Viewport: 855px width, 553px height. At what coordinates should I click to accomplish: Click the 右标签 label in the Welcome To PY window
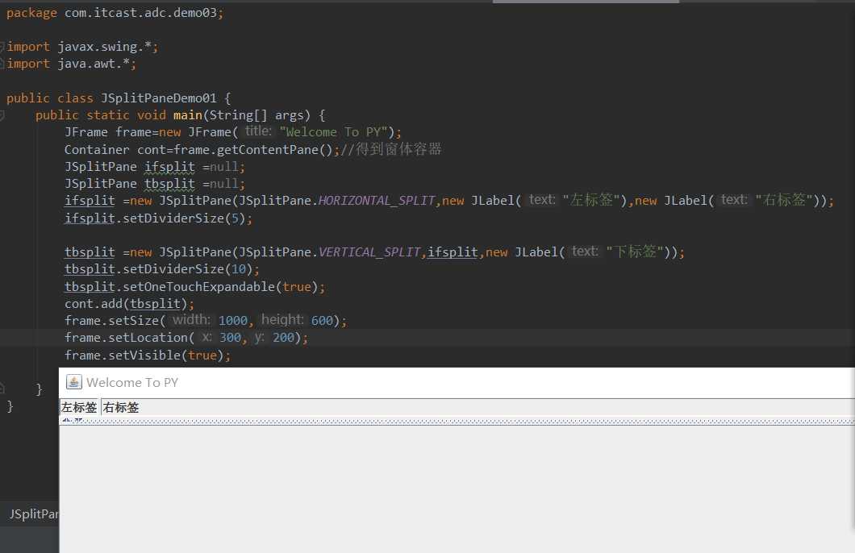[x=121, y=408]
